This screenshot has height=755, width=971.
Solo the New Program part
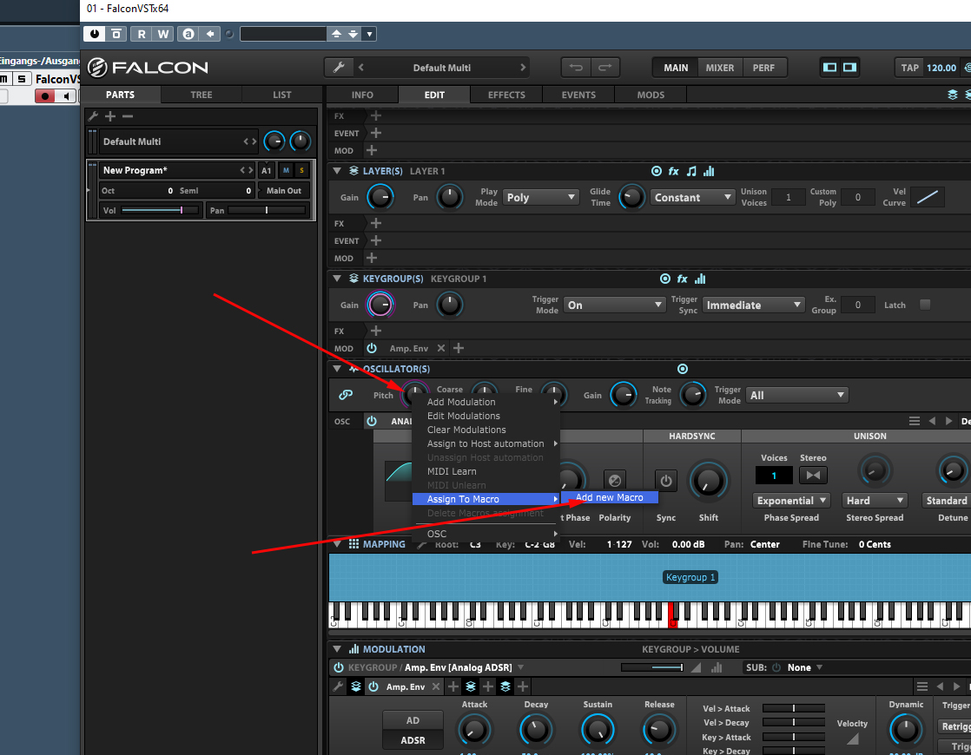pos(301,170)
